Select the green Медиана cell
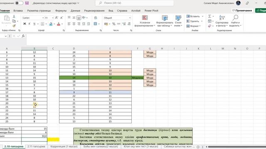Viewport: 266px width, 149px height. [x=138, y=78]
